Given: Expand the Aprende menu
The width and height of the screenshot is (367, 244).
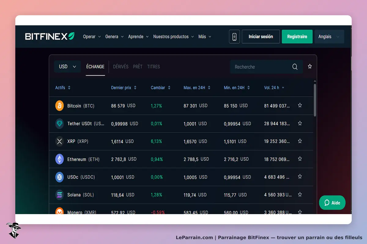Looking at the screenshot, I should [x=138, y=37].
